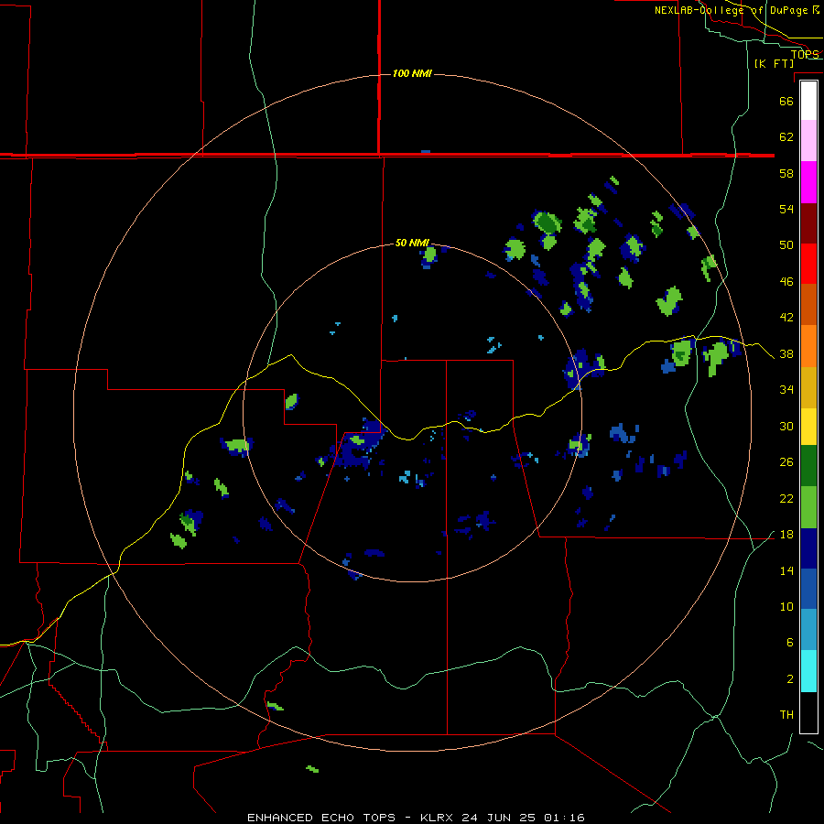Click the gold legend swatch
824x824 pixels.
pyautogui.click(x=808, y=387)
